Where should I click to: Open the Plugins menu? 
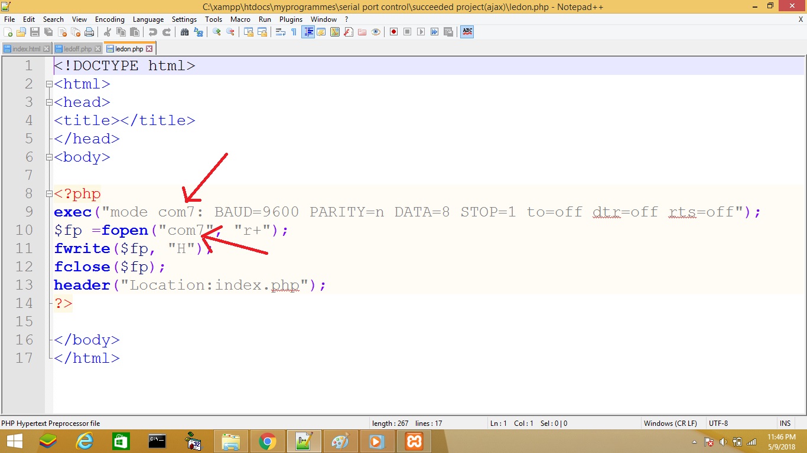[291, 19]
